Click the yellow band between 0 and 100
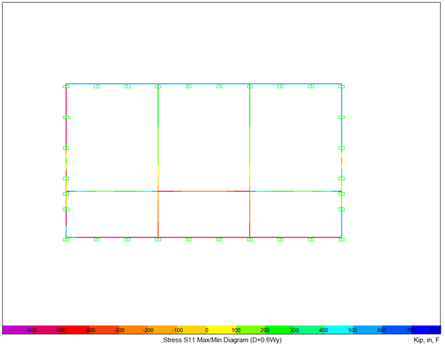The height and width of the screenshot is (347, 445). [221, 330]
